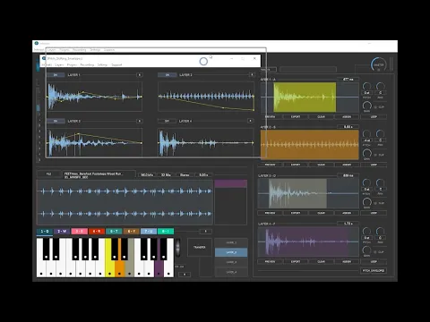This screenshot has width=430, height=322.
Task: Toggle the Clip indicator for Layer 3
Action: (x=380, y=203)
